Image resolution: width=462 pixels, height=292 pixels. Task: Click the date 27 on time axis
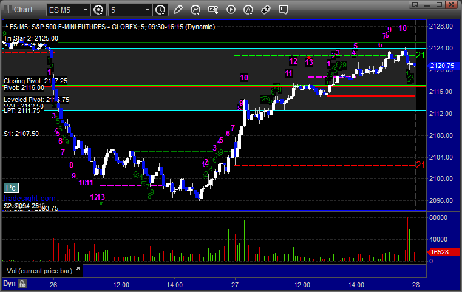tap(235, 285)
